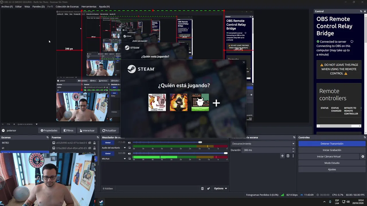Click Iniciar Grabación button
This screenshot has width=367, height=206.
click(332, 150)
